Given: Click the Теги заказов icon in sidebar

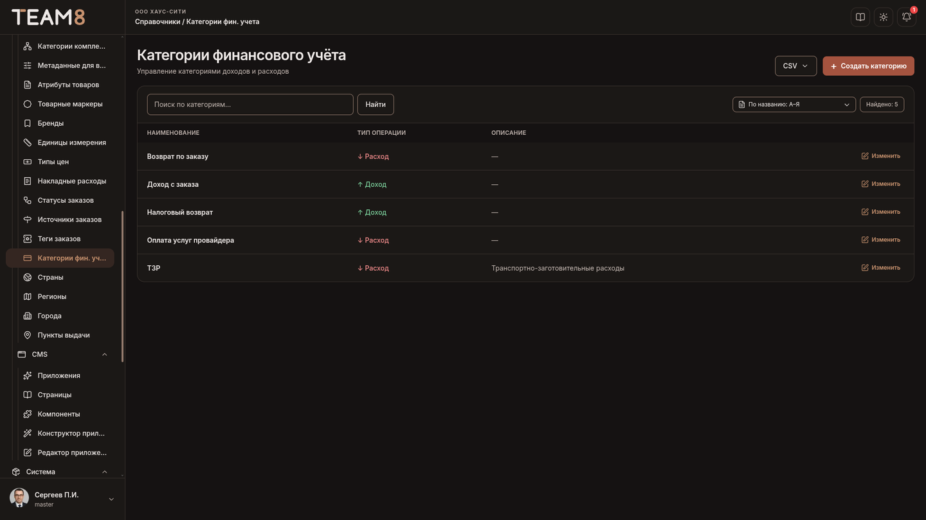Looking at the screenshot, I should (28, 239).
